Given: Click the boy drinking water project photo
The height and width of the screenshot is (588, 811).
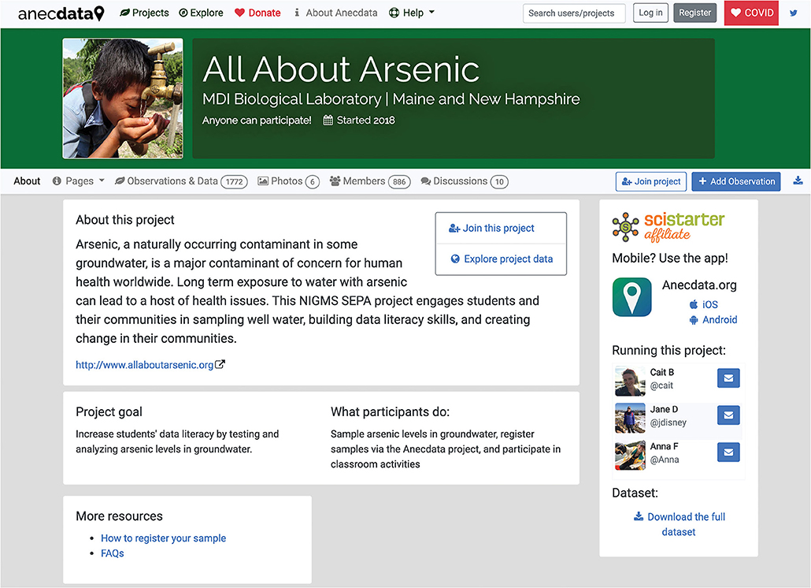Looking at the screenshot, I should click(x=123, y=99).
